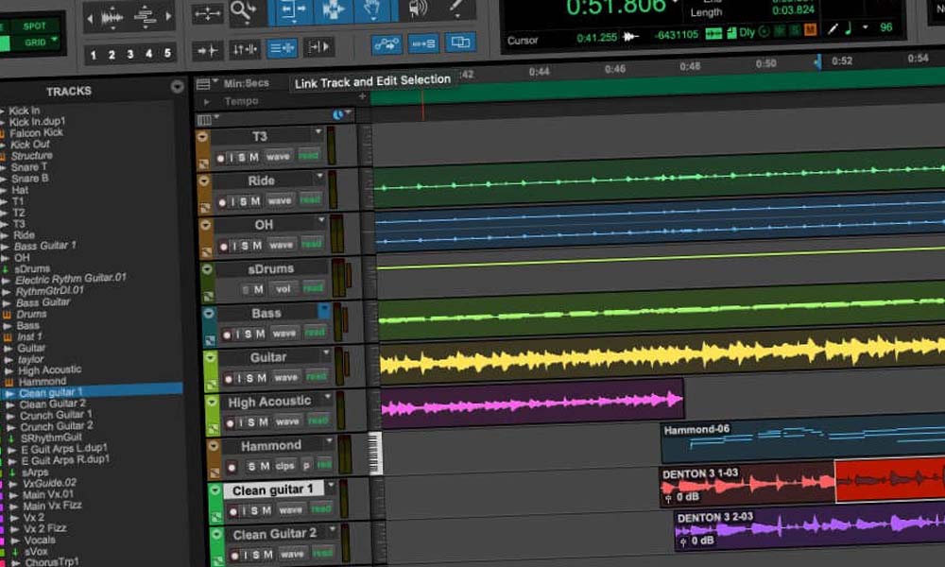
Task: Toggle Link Track and Edit Selection
Action: (282, 48)
